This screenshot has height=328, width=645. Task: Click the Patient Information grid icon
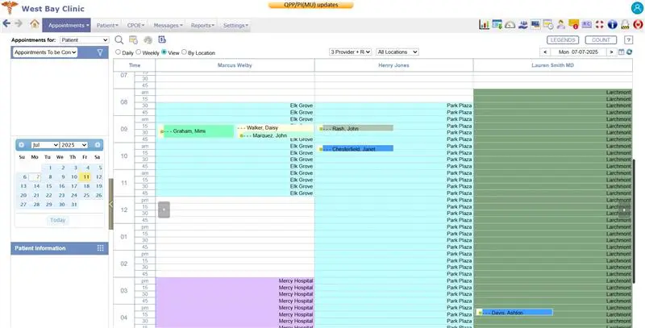(100, 248)
